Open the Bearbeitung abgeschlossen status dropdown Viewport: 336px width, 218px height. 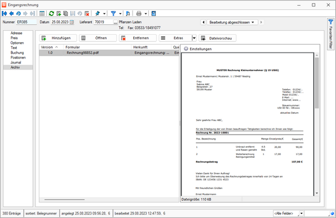pyautogui.click(x=232, y=22)
